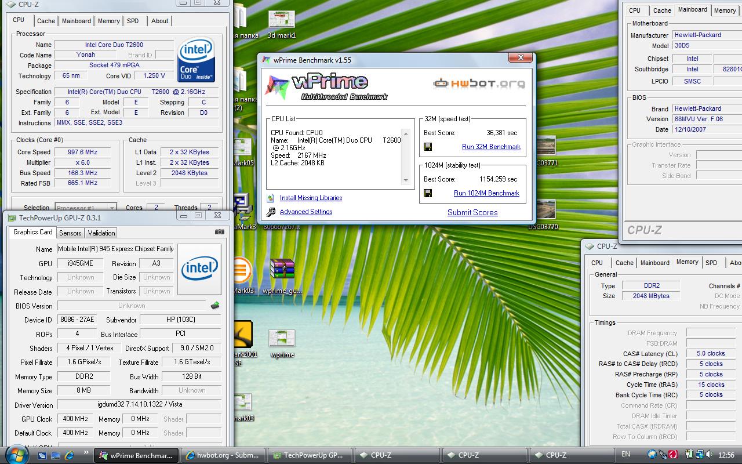Select the wprime_gu... WinRAR archive on desktop
This screenshot has height=464, width=742.
282,276
